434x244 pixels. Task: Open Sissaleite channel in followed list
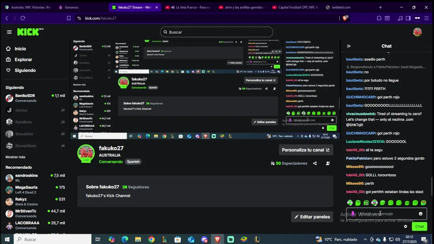coord(35,134)
